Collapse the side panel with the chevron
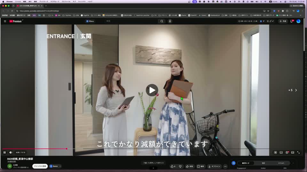The image size is (307, 172). coord(293,163)
